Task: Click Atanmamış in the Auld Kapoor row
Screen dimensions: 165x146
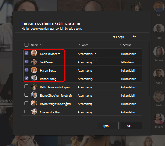Action: (x=85, y=62)
